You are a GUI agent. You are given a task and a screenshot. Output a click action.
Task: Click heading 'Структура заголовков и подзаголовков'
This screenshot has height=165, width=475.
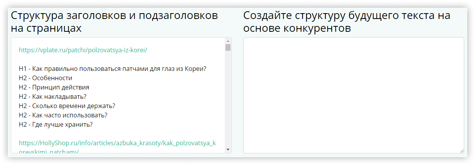pos(114,16)
